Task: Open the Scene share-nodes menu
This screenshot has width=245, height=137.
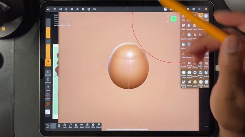Action: (60, 9)
